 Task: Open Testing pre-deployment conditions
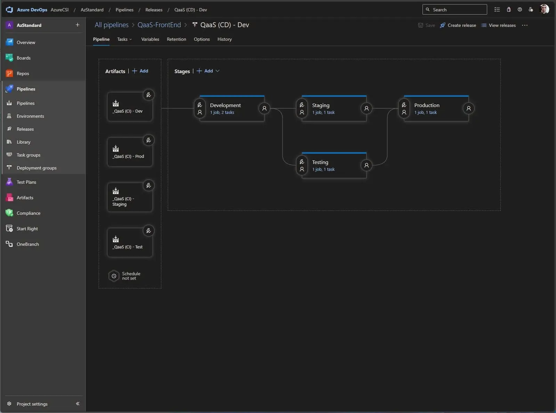click(302, 165)
